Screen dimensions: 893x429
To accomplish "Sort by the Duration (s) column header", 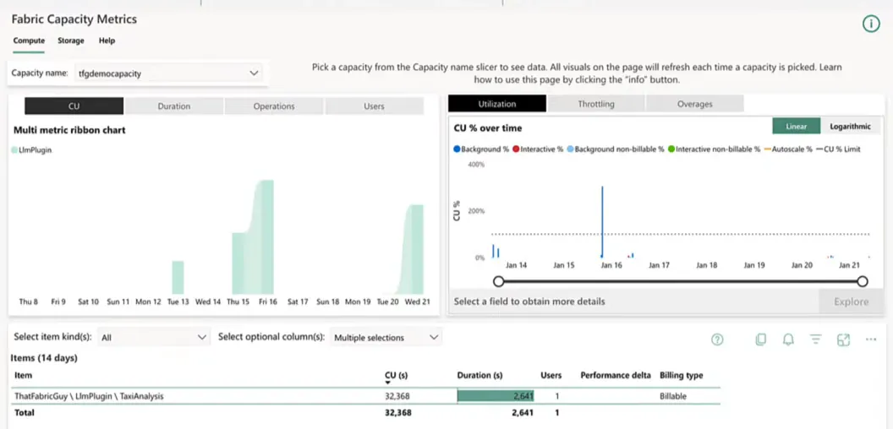I will 479,376.
